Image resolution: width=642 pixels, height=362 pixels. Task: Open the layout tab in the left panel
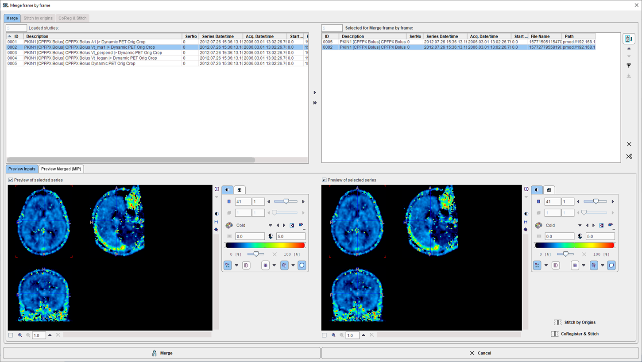pyautogui.click(x=240, y=190)
